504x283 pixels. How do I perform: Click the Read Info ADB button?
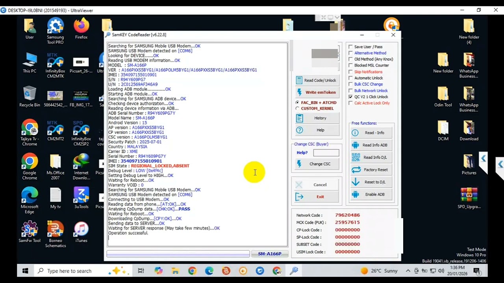(371, 145)
